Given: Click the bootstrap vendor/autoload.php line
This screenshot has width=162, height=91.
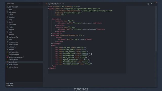Looking at the screenshot, I should 68,13.
